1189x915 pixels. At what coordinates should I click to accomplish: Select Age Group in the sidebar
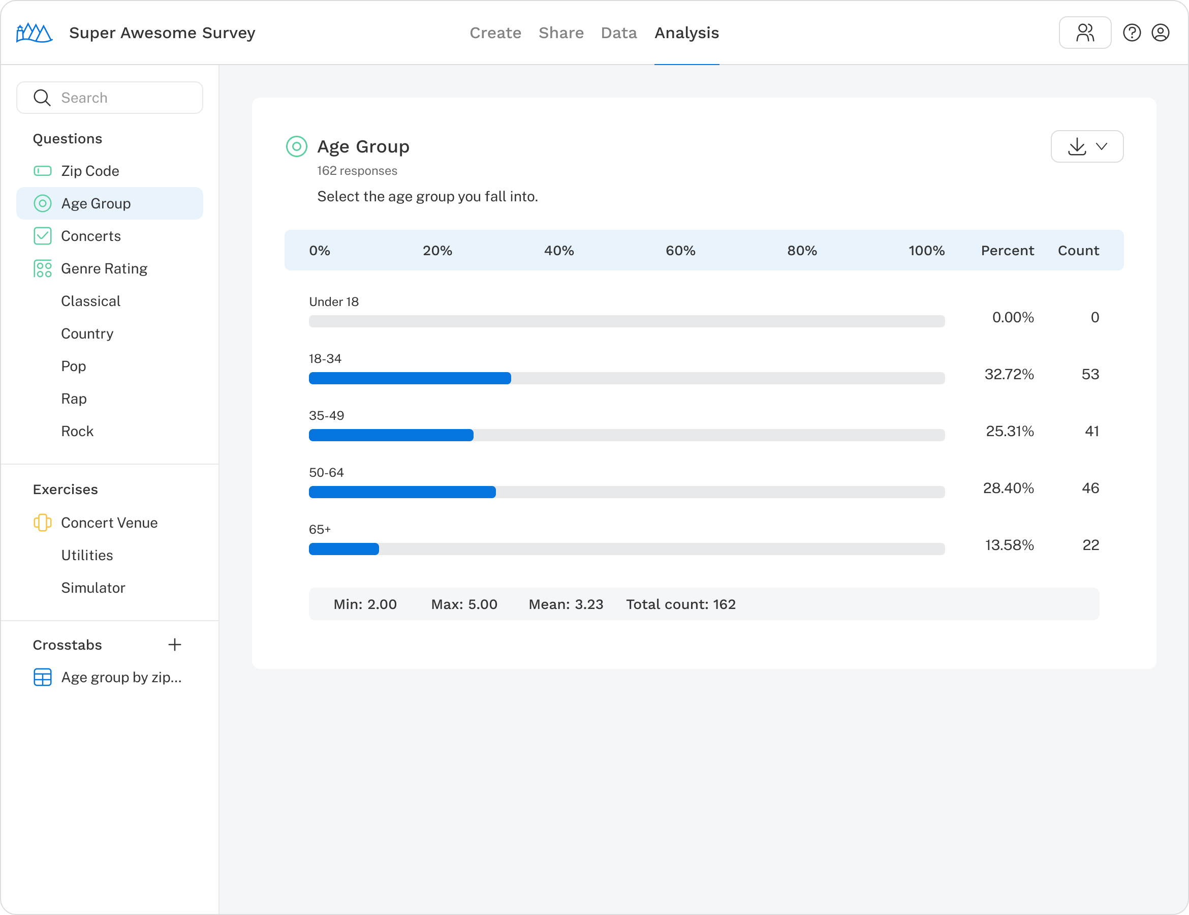pos(109,203)
